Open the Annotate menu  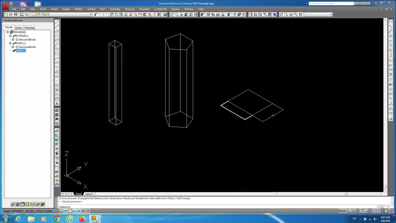tap(144, 9)
